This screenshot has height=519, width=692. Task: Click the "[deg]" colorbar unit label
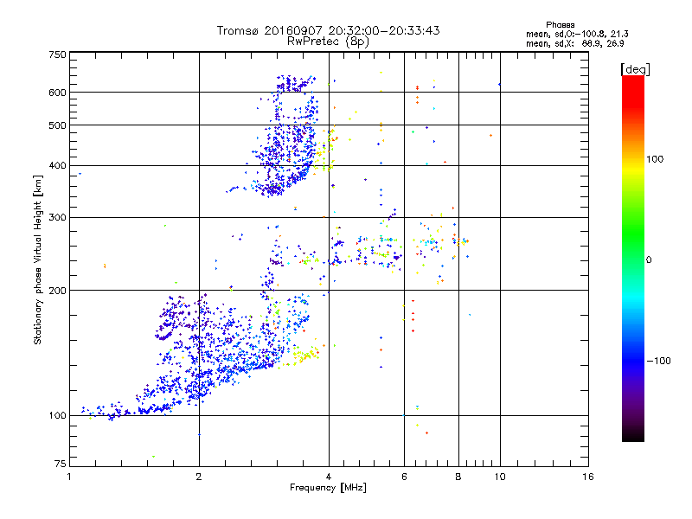click(x=635, y=69)
